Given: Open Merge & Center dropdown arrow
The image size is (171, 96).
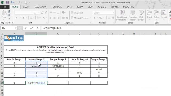Looking at the screenshot, I should [90, 18].
